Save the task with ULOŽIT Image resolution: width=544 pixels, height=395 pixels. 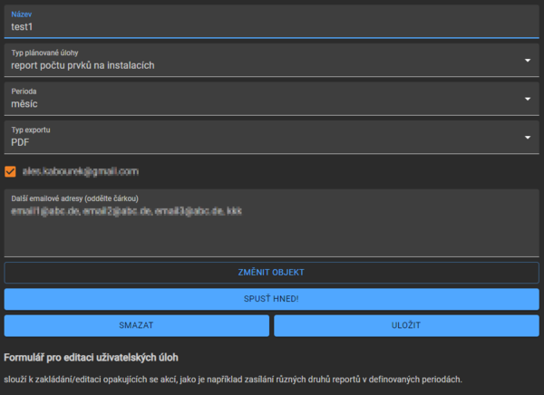(x=406, y=325)
